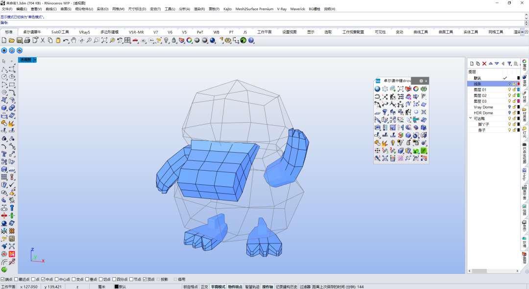
Task: Click the new layer icon in layer panel
Action: click(x=472, y=64)
